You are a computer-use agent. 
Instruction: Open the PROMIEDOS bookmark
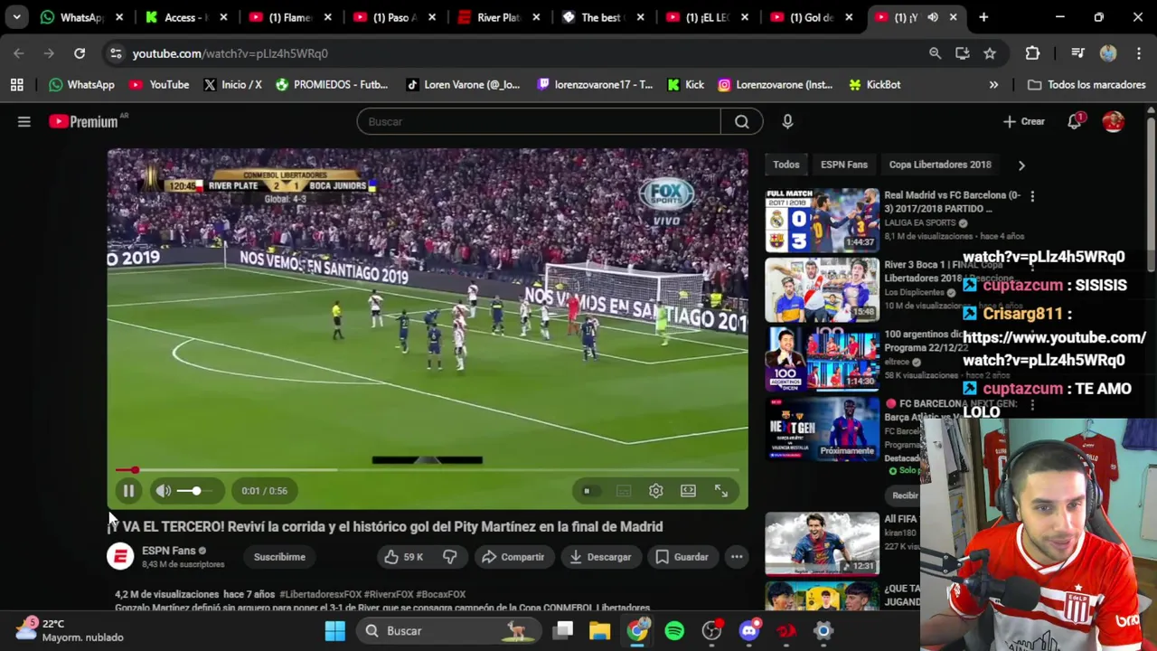pos(332,85)
